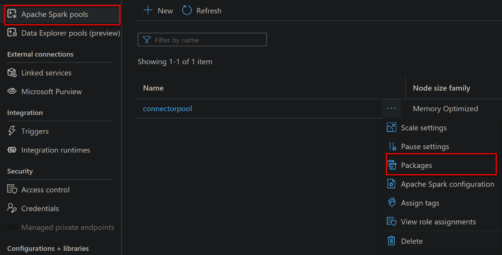
Task: Click the Delete trash icon
Action: pyautogui.click(x=391, y=241)
